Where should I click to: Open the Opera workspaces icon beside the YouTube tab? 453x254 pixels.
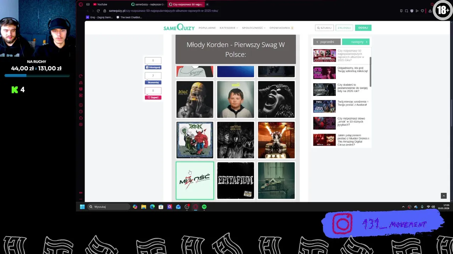88,4
